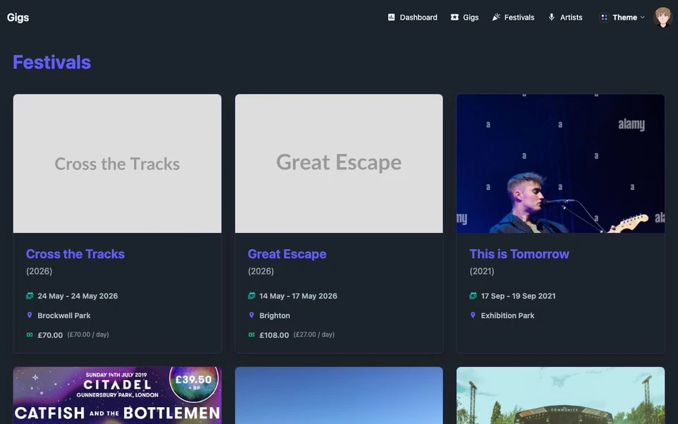
Task: Click the Brockwell Park location text
Action: 64,315
